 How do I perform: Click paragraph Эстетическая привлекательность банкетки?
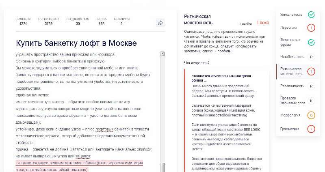[226, 163]
